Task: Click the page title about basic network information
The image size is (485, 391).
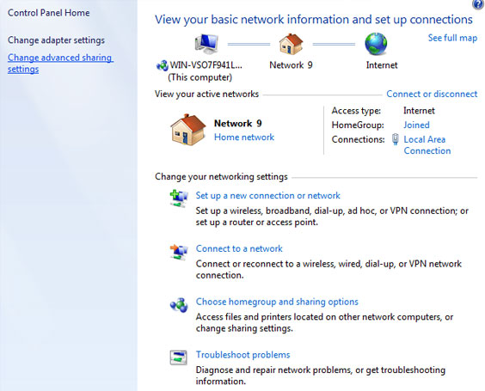Action: (x=314, y=20)
